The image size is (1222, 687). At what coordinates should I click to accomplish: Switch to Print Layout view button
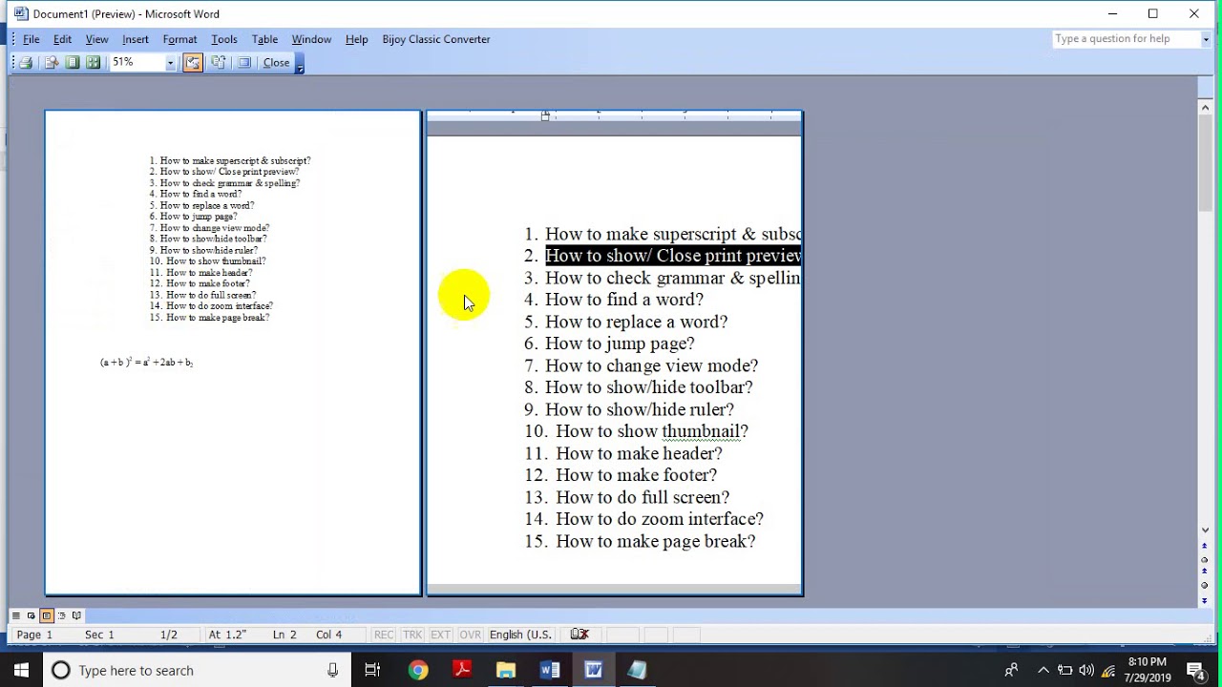[x=46, y=615]
